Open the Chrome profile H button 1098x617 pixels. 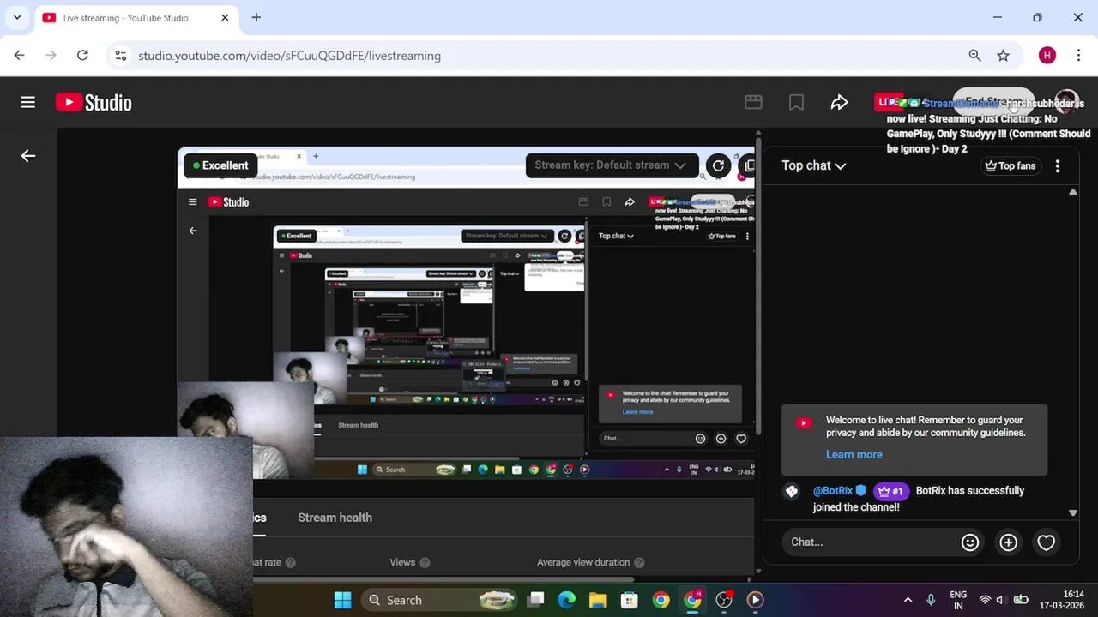coord(1047,55)
